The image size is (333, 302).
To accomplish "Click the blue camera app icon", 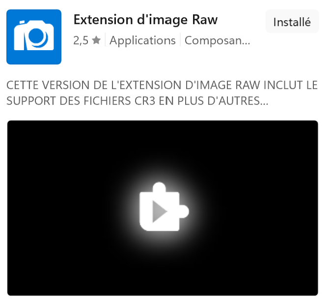I will pos(34,37).
